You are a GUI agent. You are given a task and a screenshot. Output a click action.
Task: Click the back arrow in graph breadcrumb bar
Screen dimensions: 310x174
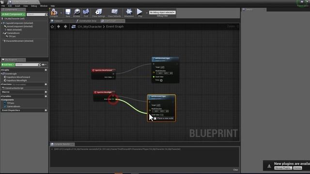point(59,27)
